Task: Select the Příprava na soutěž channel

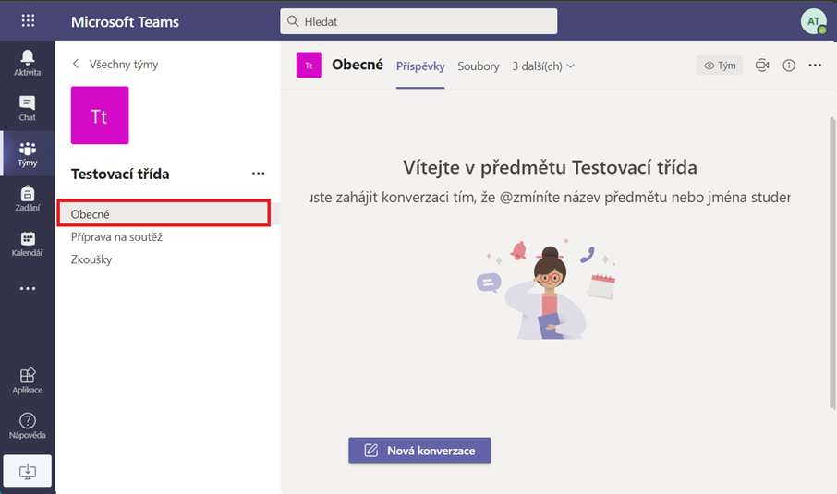Action: tap(116, 237)
